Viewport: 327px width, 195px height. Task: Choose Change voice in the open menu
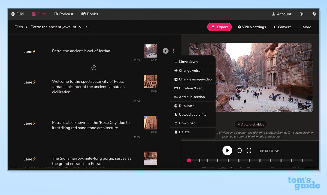click(189, 70)
